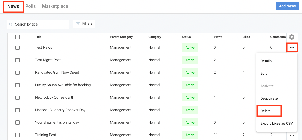Sort by the Views column header
The image size is (302, 140).
pyautogui.click(x=218, y=37)
